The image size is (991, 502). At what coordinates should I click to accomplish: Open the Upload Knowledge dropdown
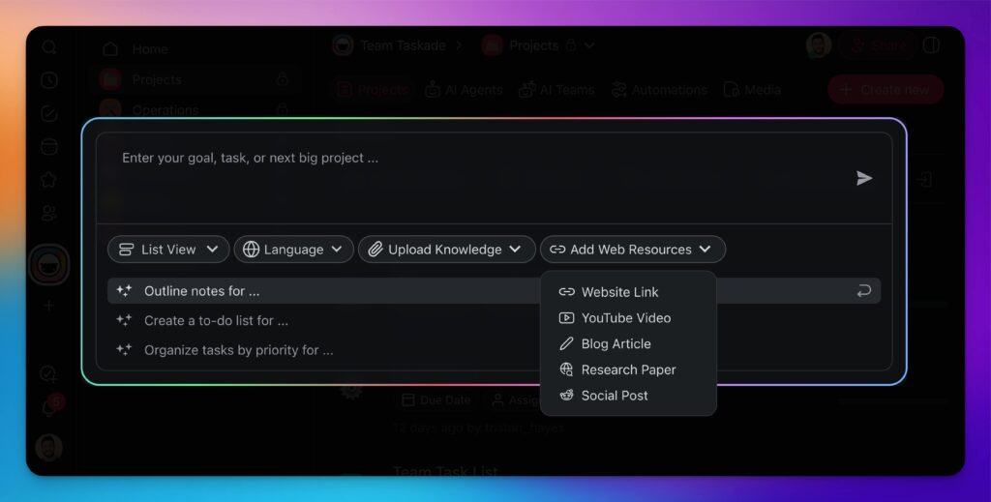point(447,250)
